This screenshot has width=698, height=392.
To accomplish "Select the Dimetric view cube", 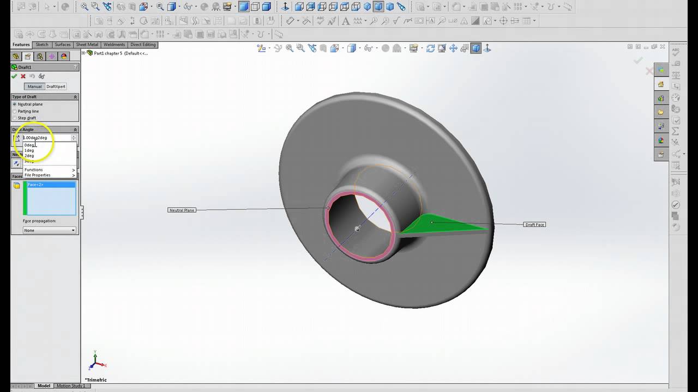I will coord(390,7).
